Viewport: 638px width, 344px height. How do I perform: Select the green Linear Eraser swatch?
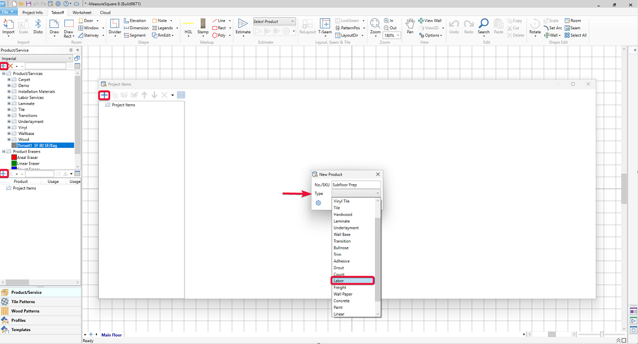point(14,164)
